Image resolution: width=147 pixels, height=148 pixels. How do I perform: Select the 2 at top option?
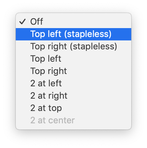point(73,108)
